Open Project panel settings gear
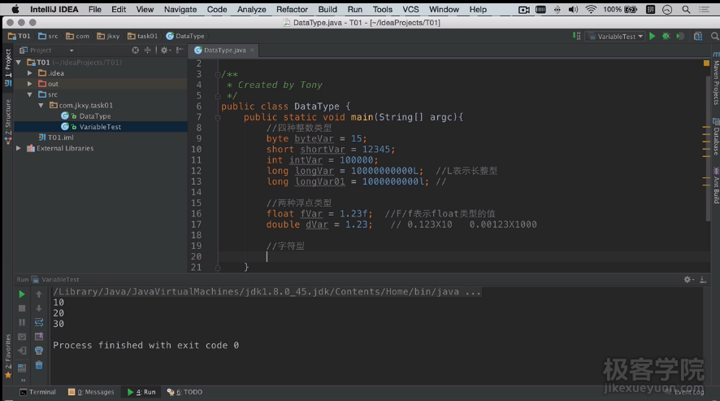This screenshot has height=401, width=720. coord(164,50)
